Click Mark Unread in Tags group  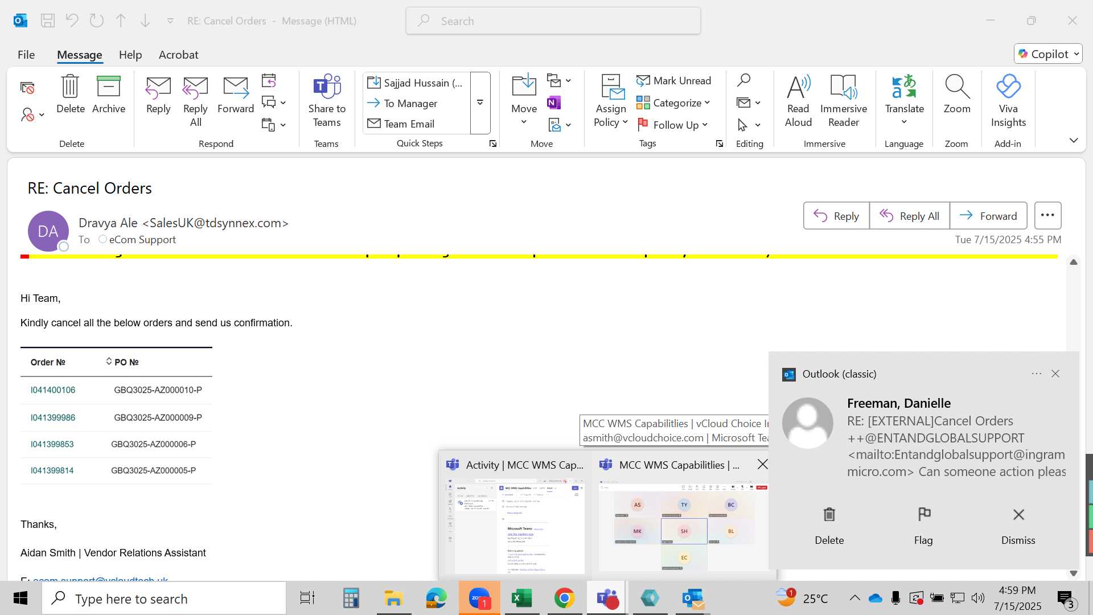pyautogui.click(x=674, y=80)
